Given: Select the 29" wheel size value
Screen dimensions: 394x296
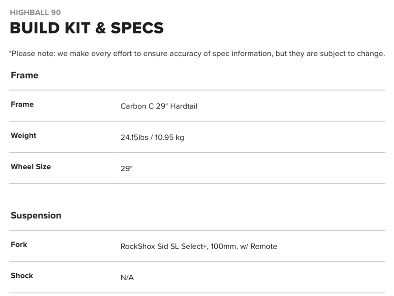Looking at the screenshot, I should click(126, 169).
